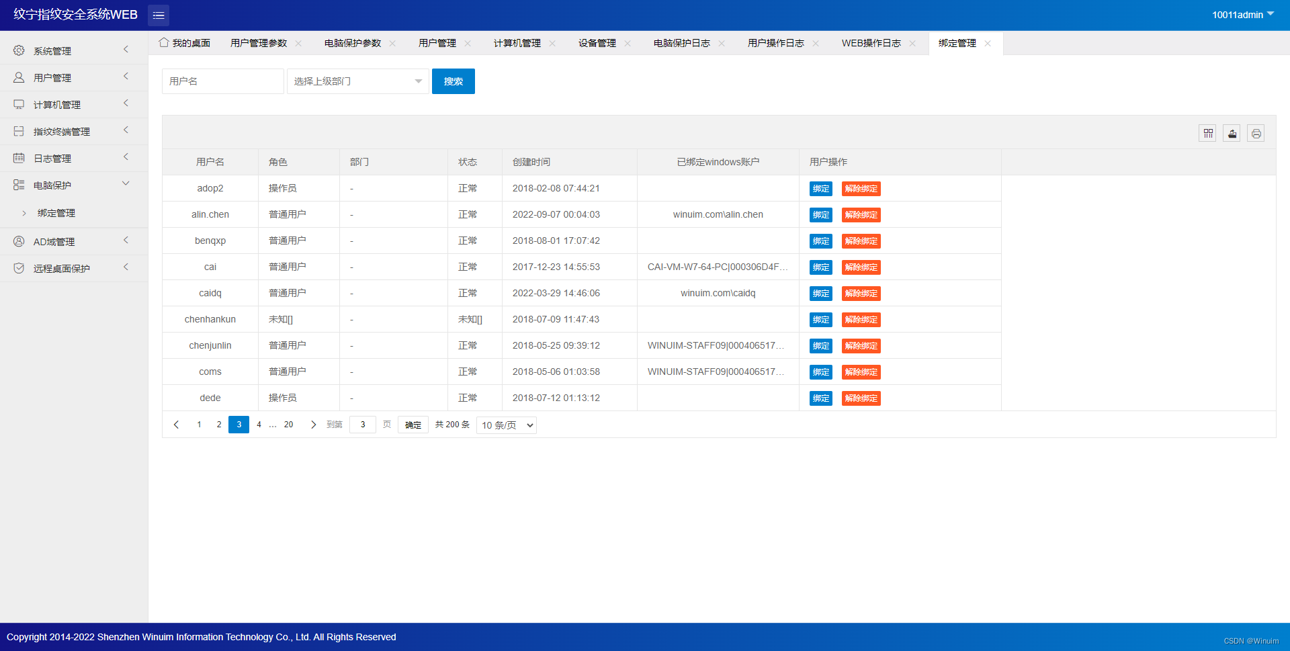Expand the 指纹终端管理 chevron
1290x651 pixels.
(126, 130)
